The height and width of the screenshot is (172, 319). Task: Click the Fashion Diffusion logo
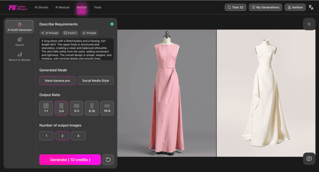[x=18, y=8]
